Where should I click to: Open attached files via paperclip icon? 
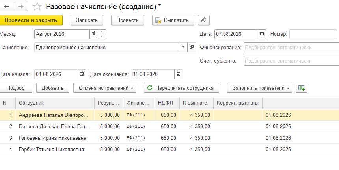(204, 20)
